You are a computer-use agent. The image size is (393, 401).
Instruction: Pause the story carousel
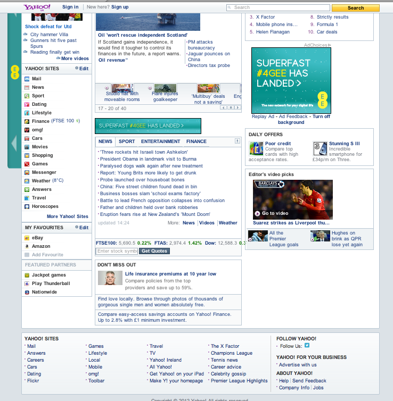pyautogui.click(x=231, y=107)
